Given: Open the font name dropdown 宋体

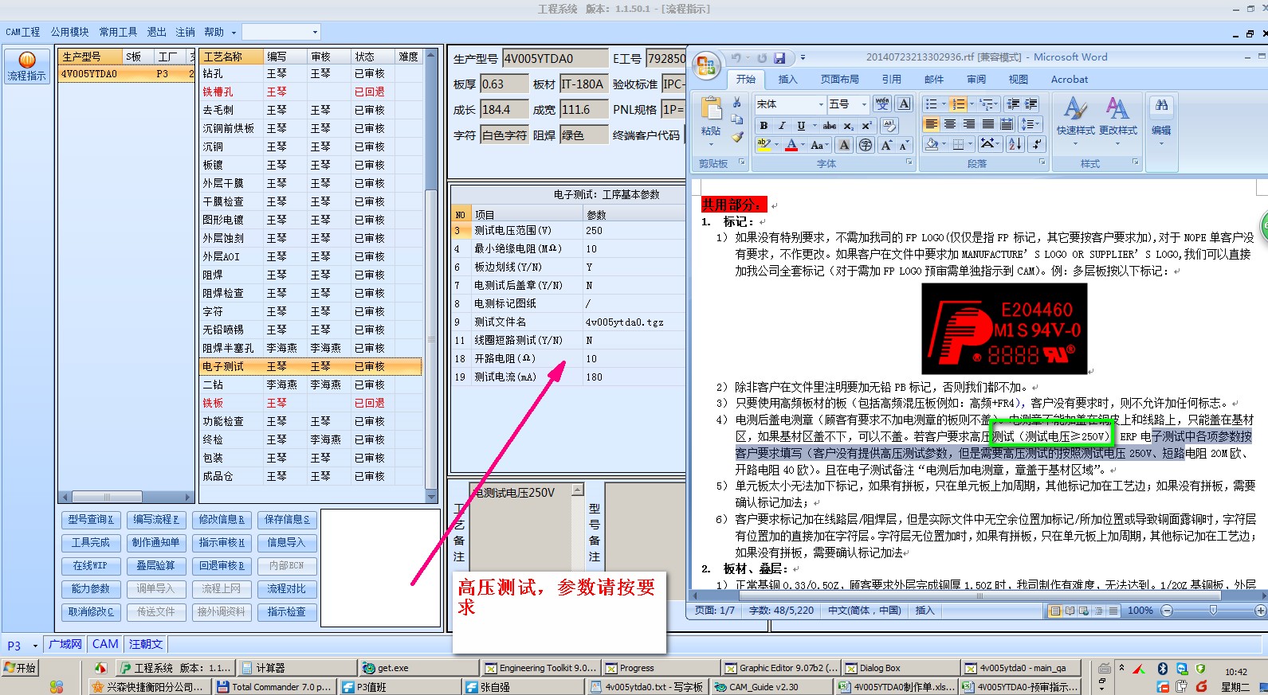Looking at the screenshot, I should tap(821, 104).
